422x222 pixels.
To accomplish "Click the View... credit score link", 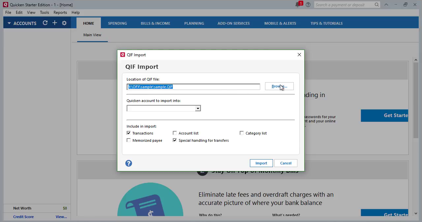I will click(x=61, y=217).
